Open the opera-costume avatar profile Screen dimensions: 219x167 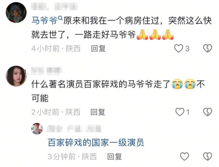pos(16,12)
